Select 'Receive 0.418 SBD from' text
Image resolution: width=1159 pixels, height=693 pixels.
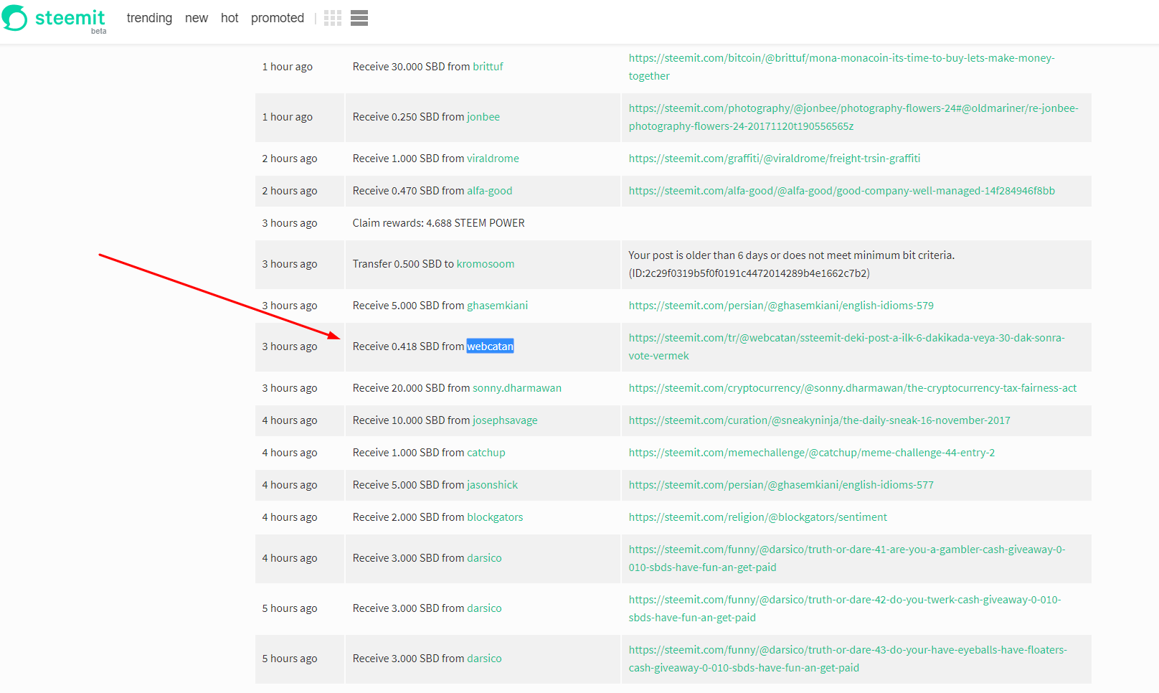pos(408,346)
